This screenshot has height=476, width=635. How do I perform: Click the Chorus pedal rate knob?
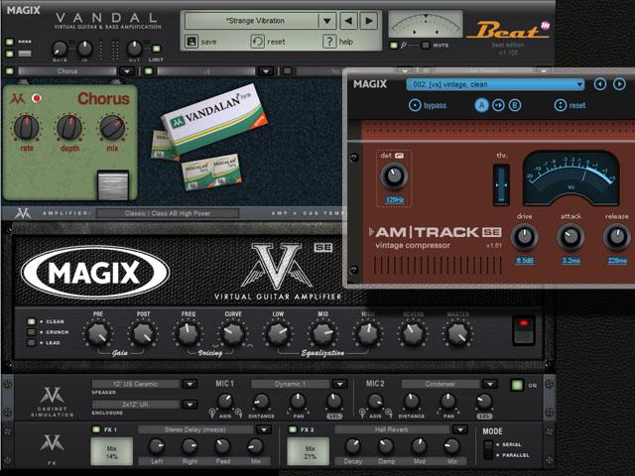click(x=27, y=128)
